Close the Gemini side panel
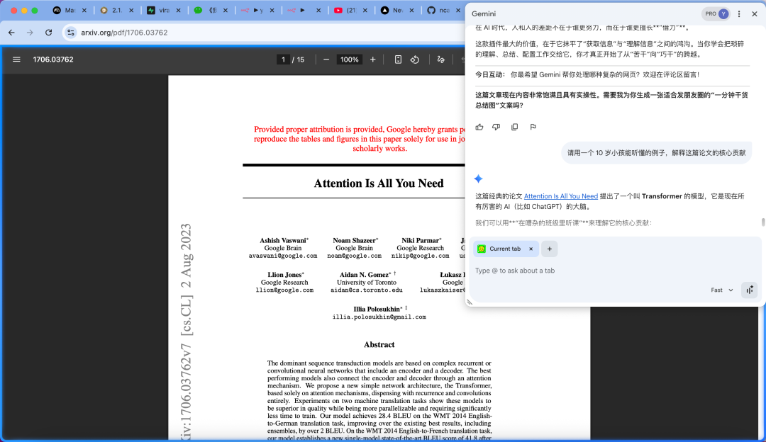This screenshot has height=442, width=766. tap(754, 14)
